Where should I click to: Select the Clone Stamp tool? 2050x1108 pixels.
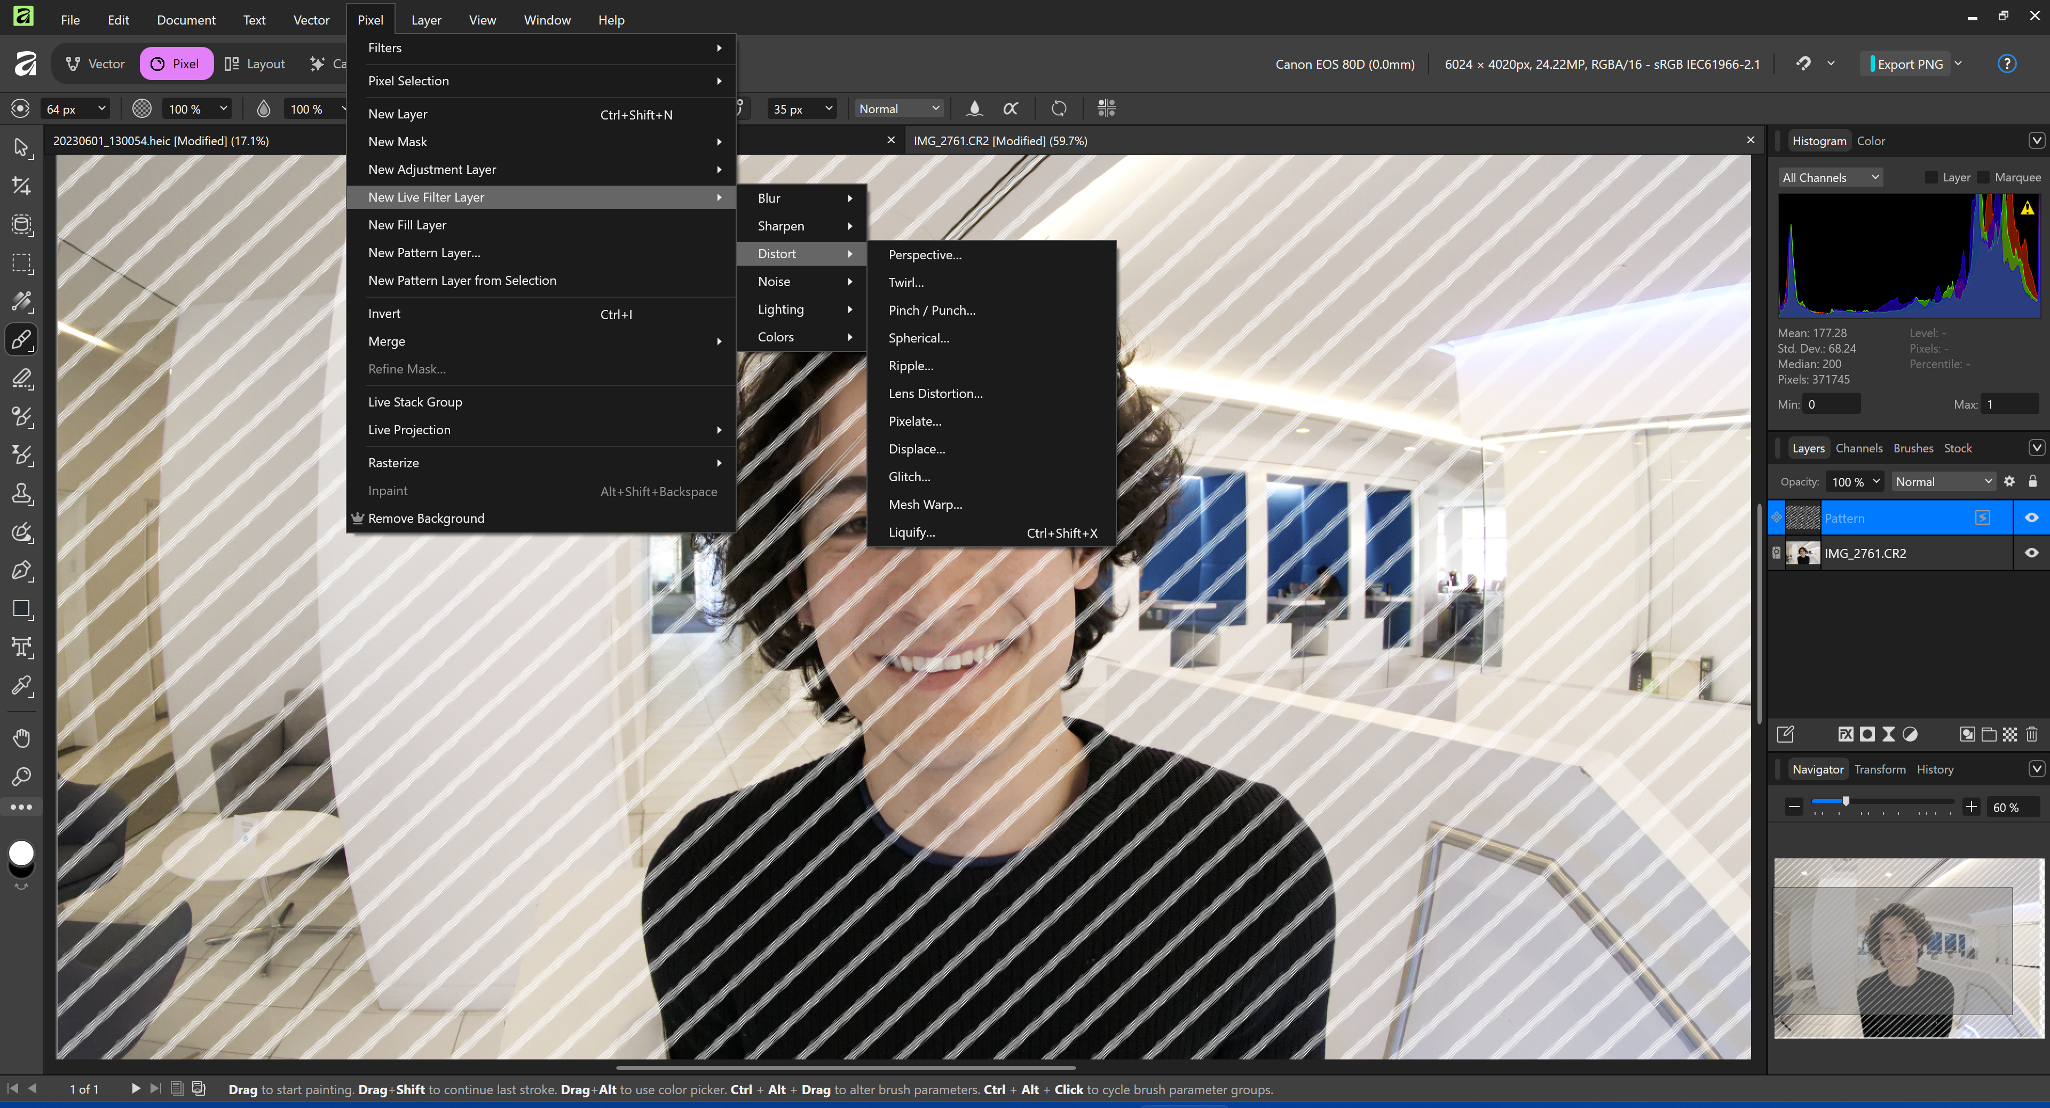(21, 494)
